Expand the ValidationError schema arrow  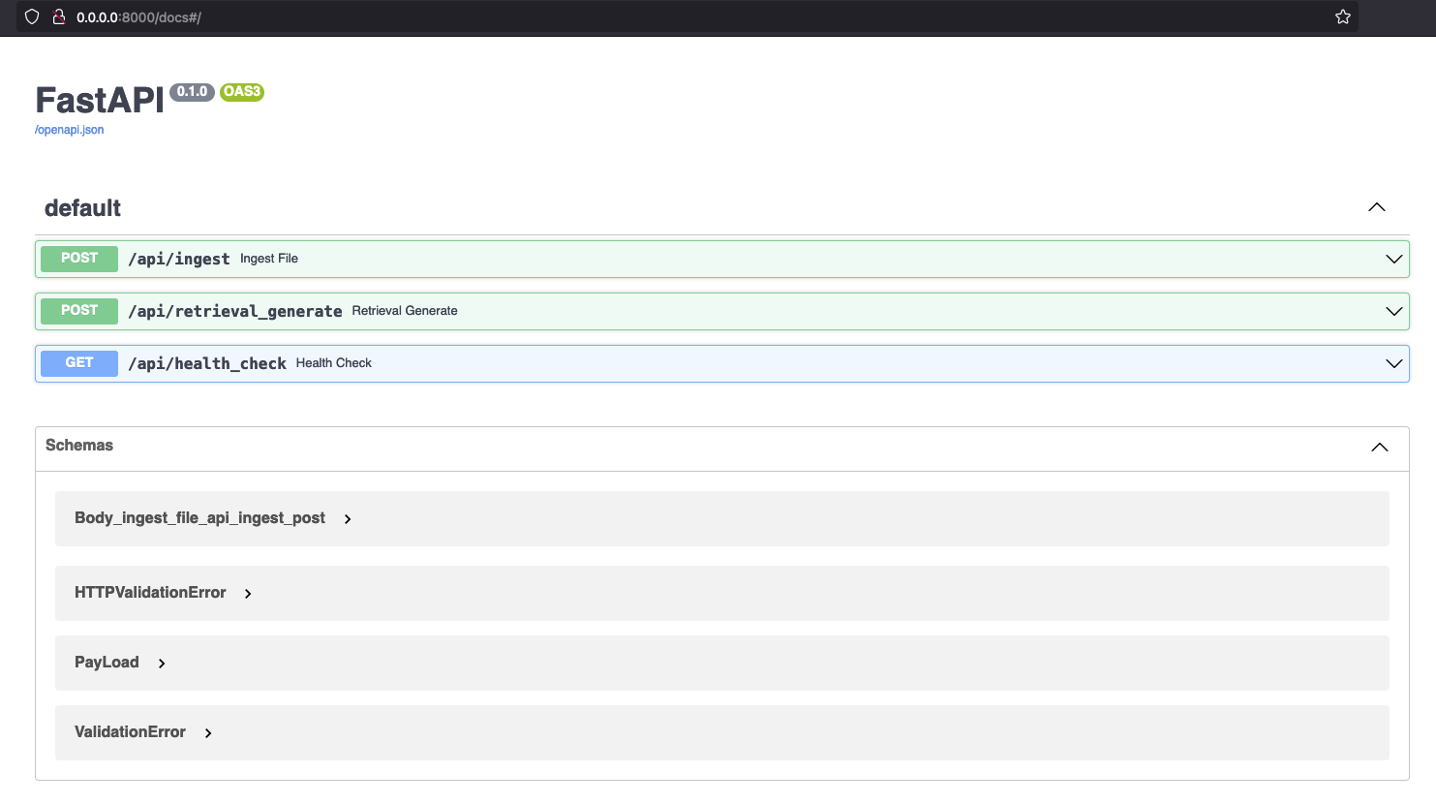tap(208, 733)
